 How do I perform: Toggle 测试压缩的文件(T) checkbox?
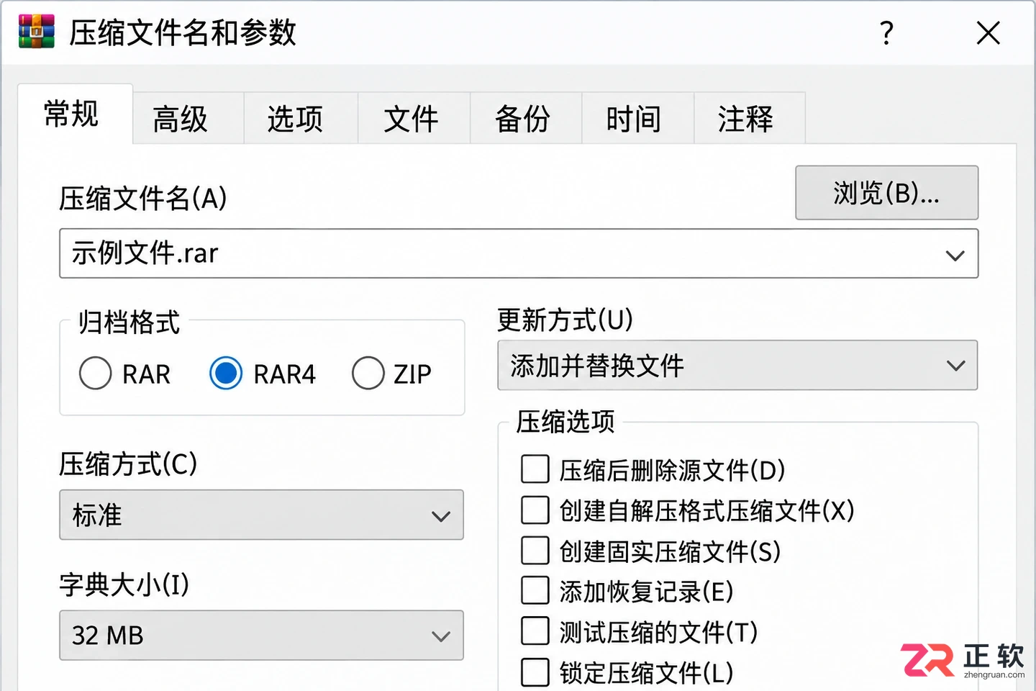pyautogui.click(x=535, y=631)
